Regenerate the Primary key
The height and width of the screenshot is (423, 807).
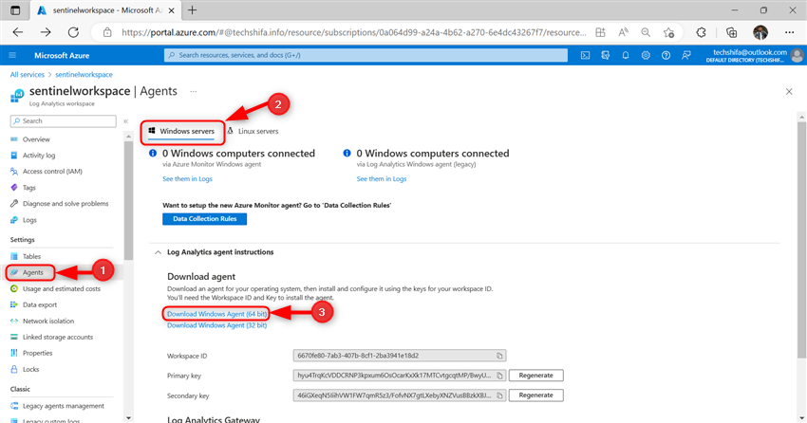(535, 376)
